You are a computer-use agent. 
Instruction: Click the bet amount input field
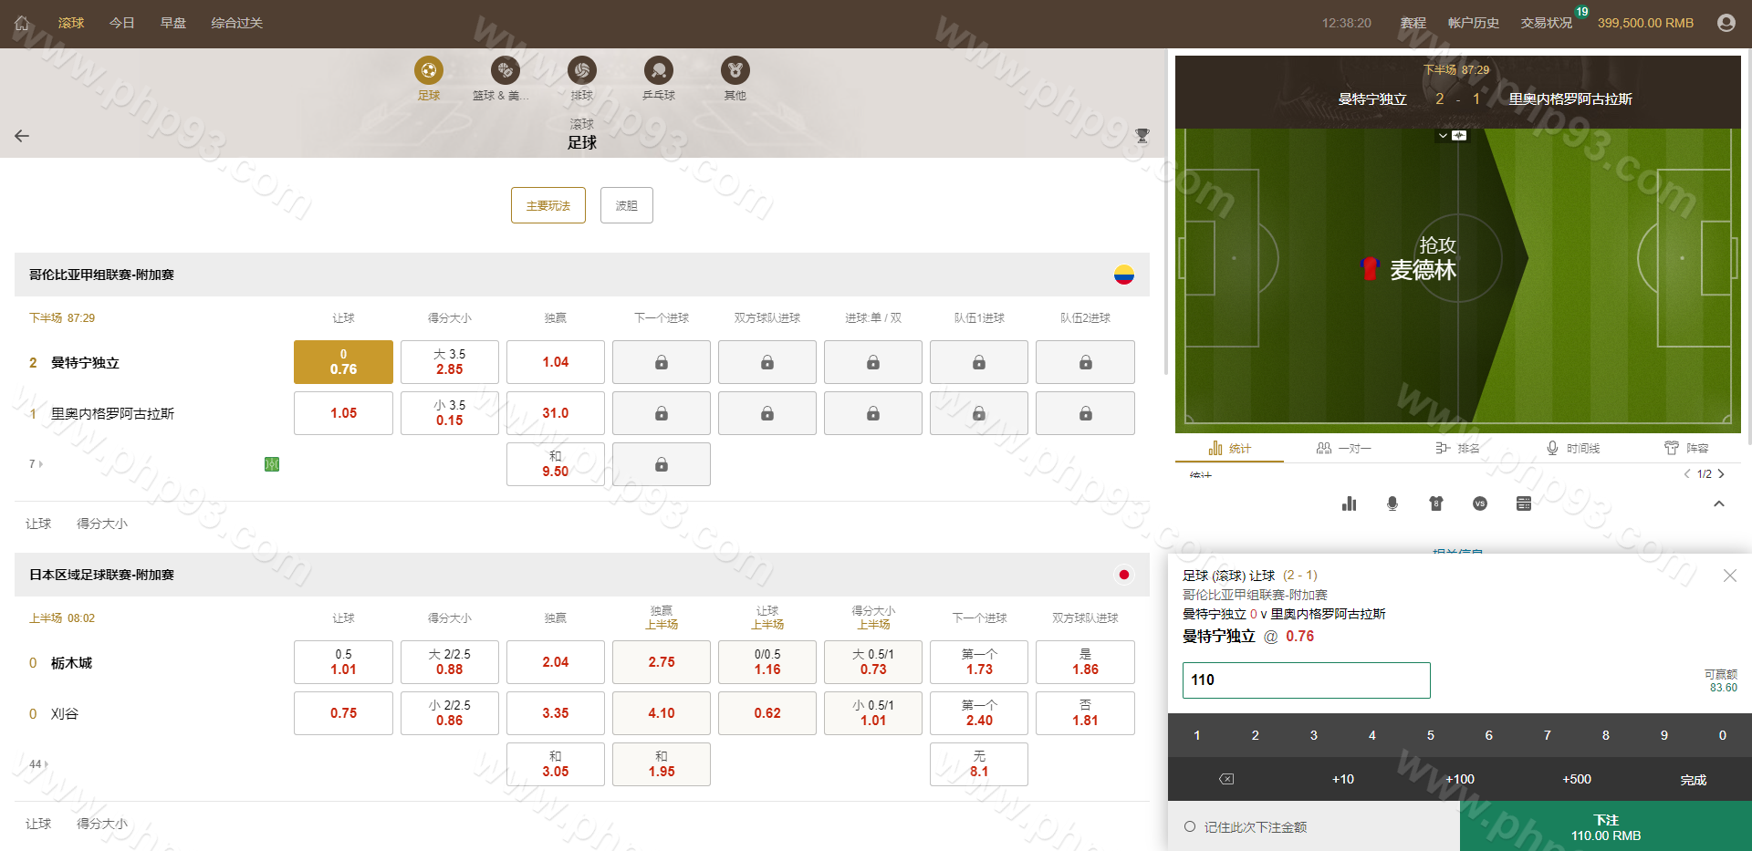pyautogui.click(x=1306, y=680)
